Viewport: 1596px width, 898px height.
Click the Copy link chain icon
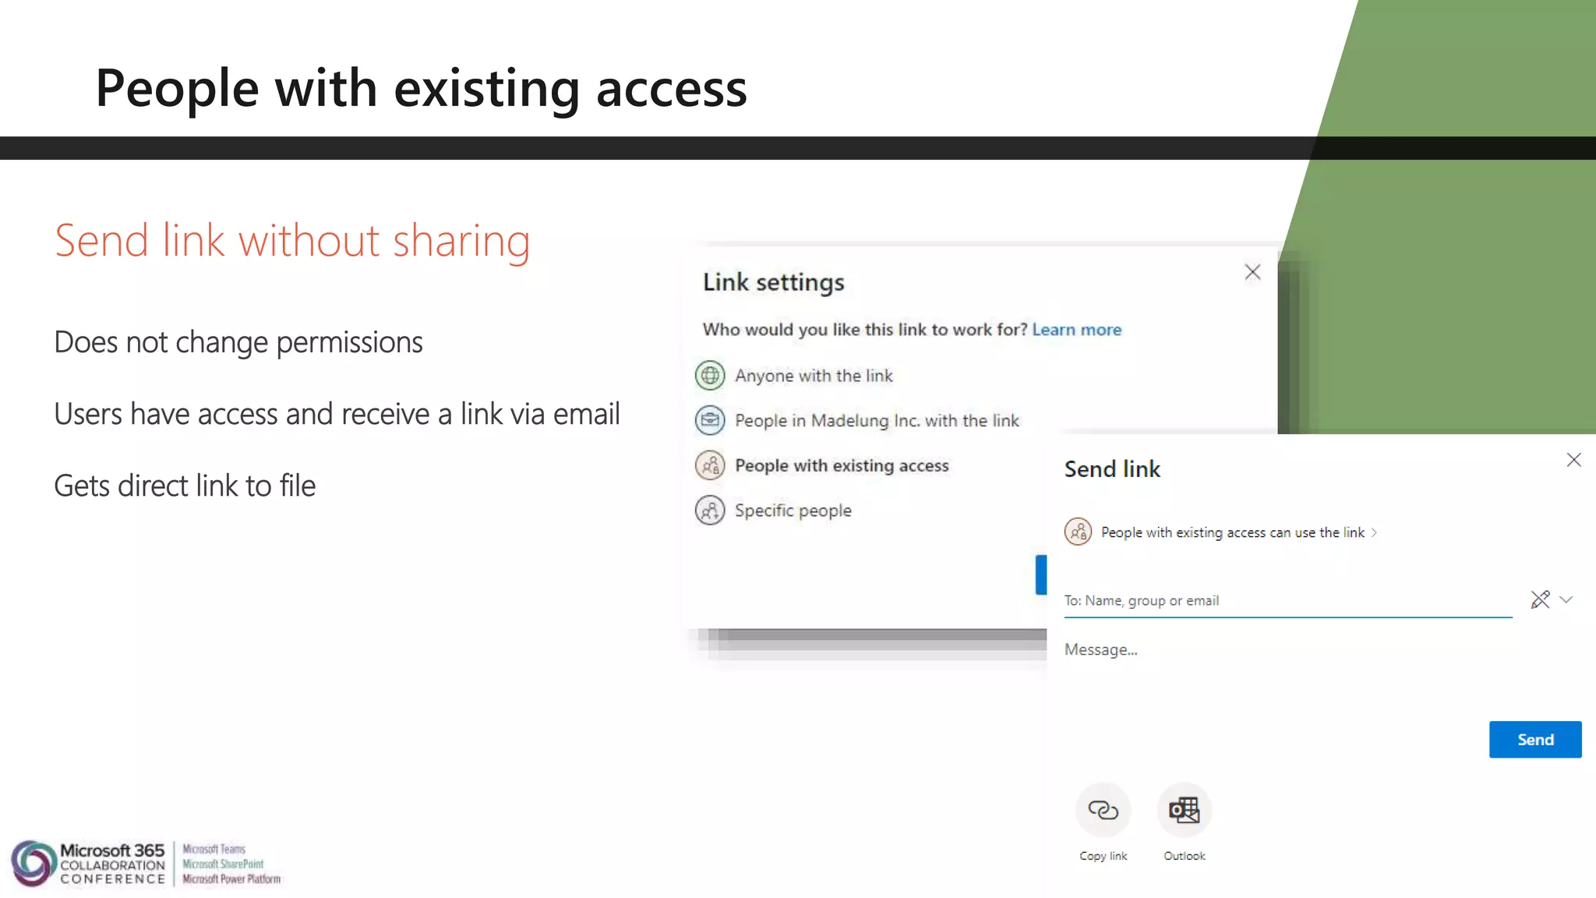(x=1103, y=810)
